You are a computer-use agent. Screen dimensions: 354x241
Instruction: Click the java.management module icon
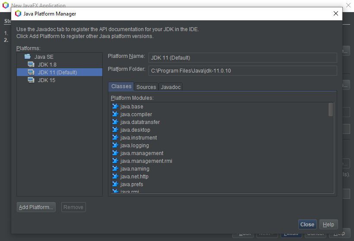click(115, 153)
